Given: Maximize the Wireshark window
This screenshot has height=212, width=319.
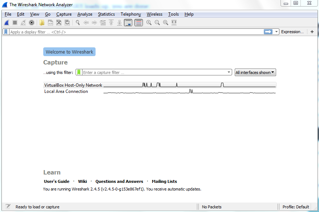Looking at the screenshot, I should tap(296, 3).
